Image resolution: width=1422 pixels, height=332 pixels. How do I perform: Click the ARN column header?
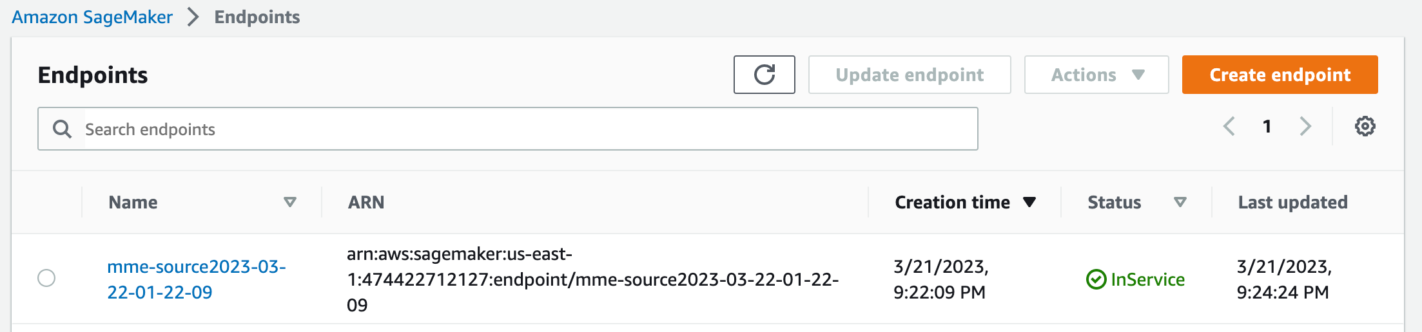pos(366,202)
